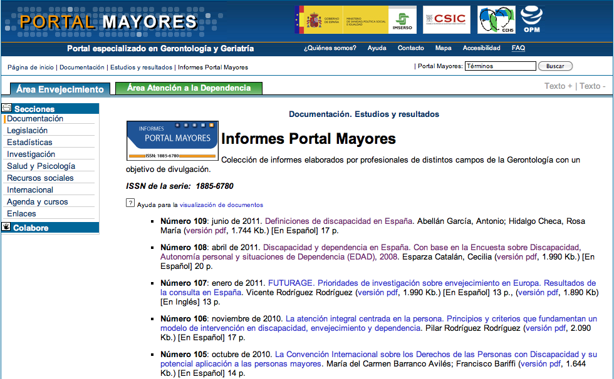This screenshot has height=379, width=614.
Task: Open the Documentación breadcrumb link
Action: click(x=82, y=67)
